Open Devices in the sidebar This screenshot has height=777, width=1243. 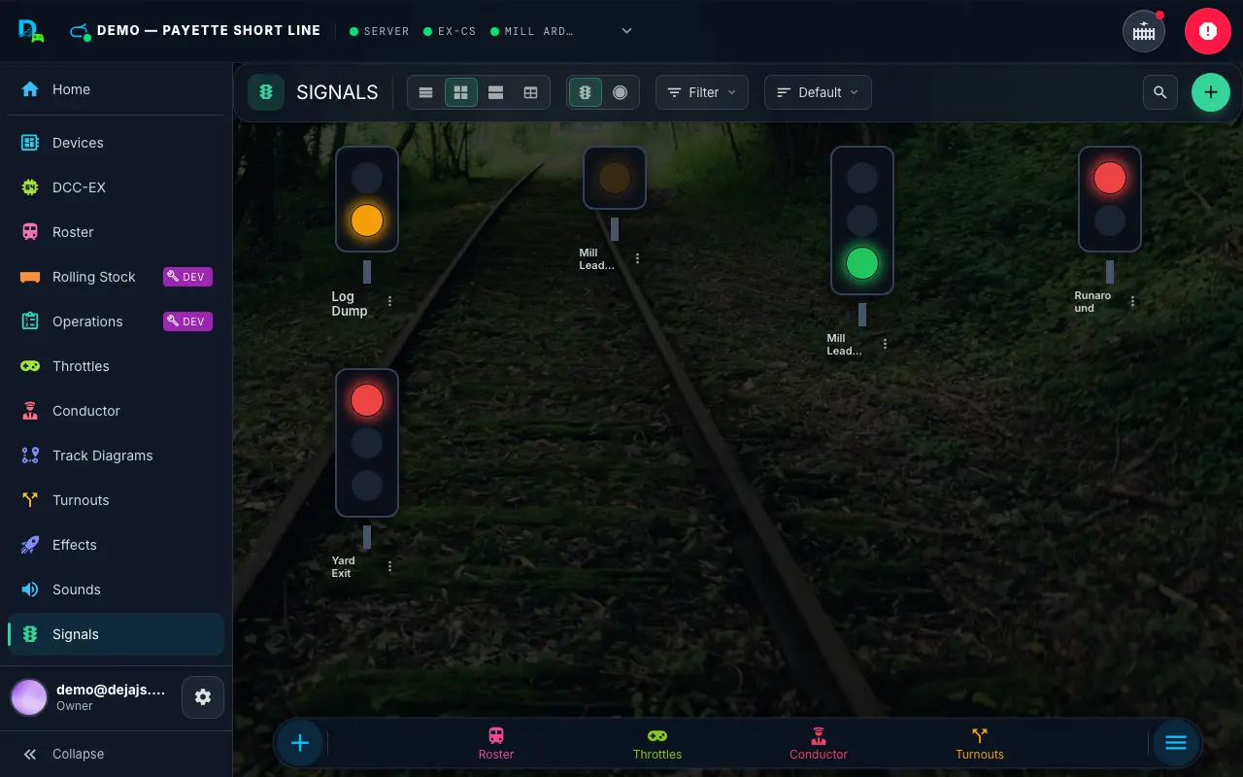116,143
